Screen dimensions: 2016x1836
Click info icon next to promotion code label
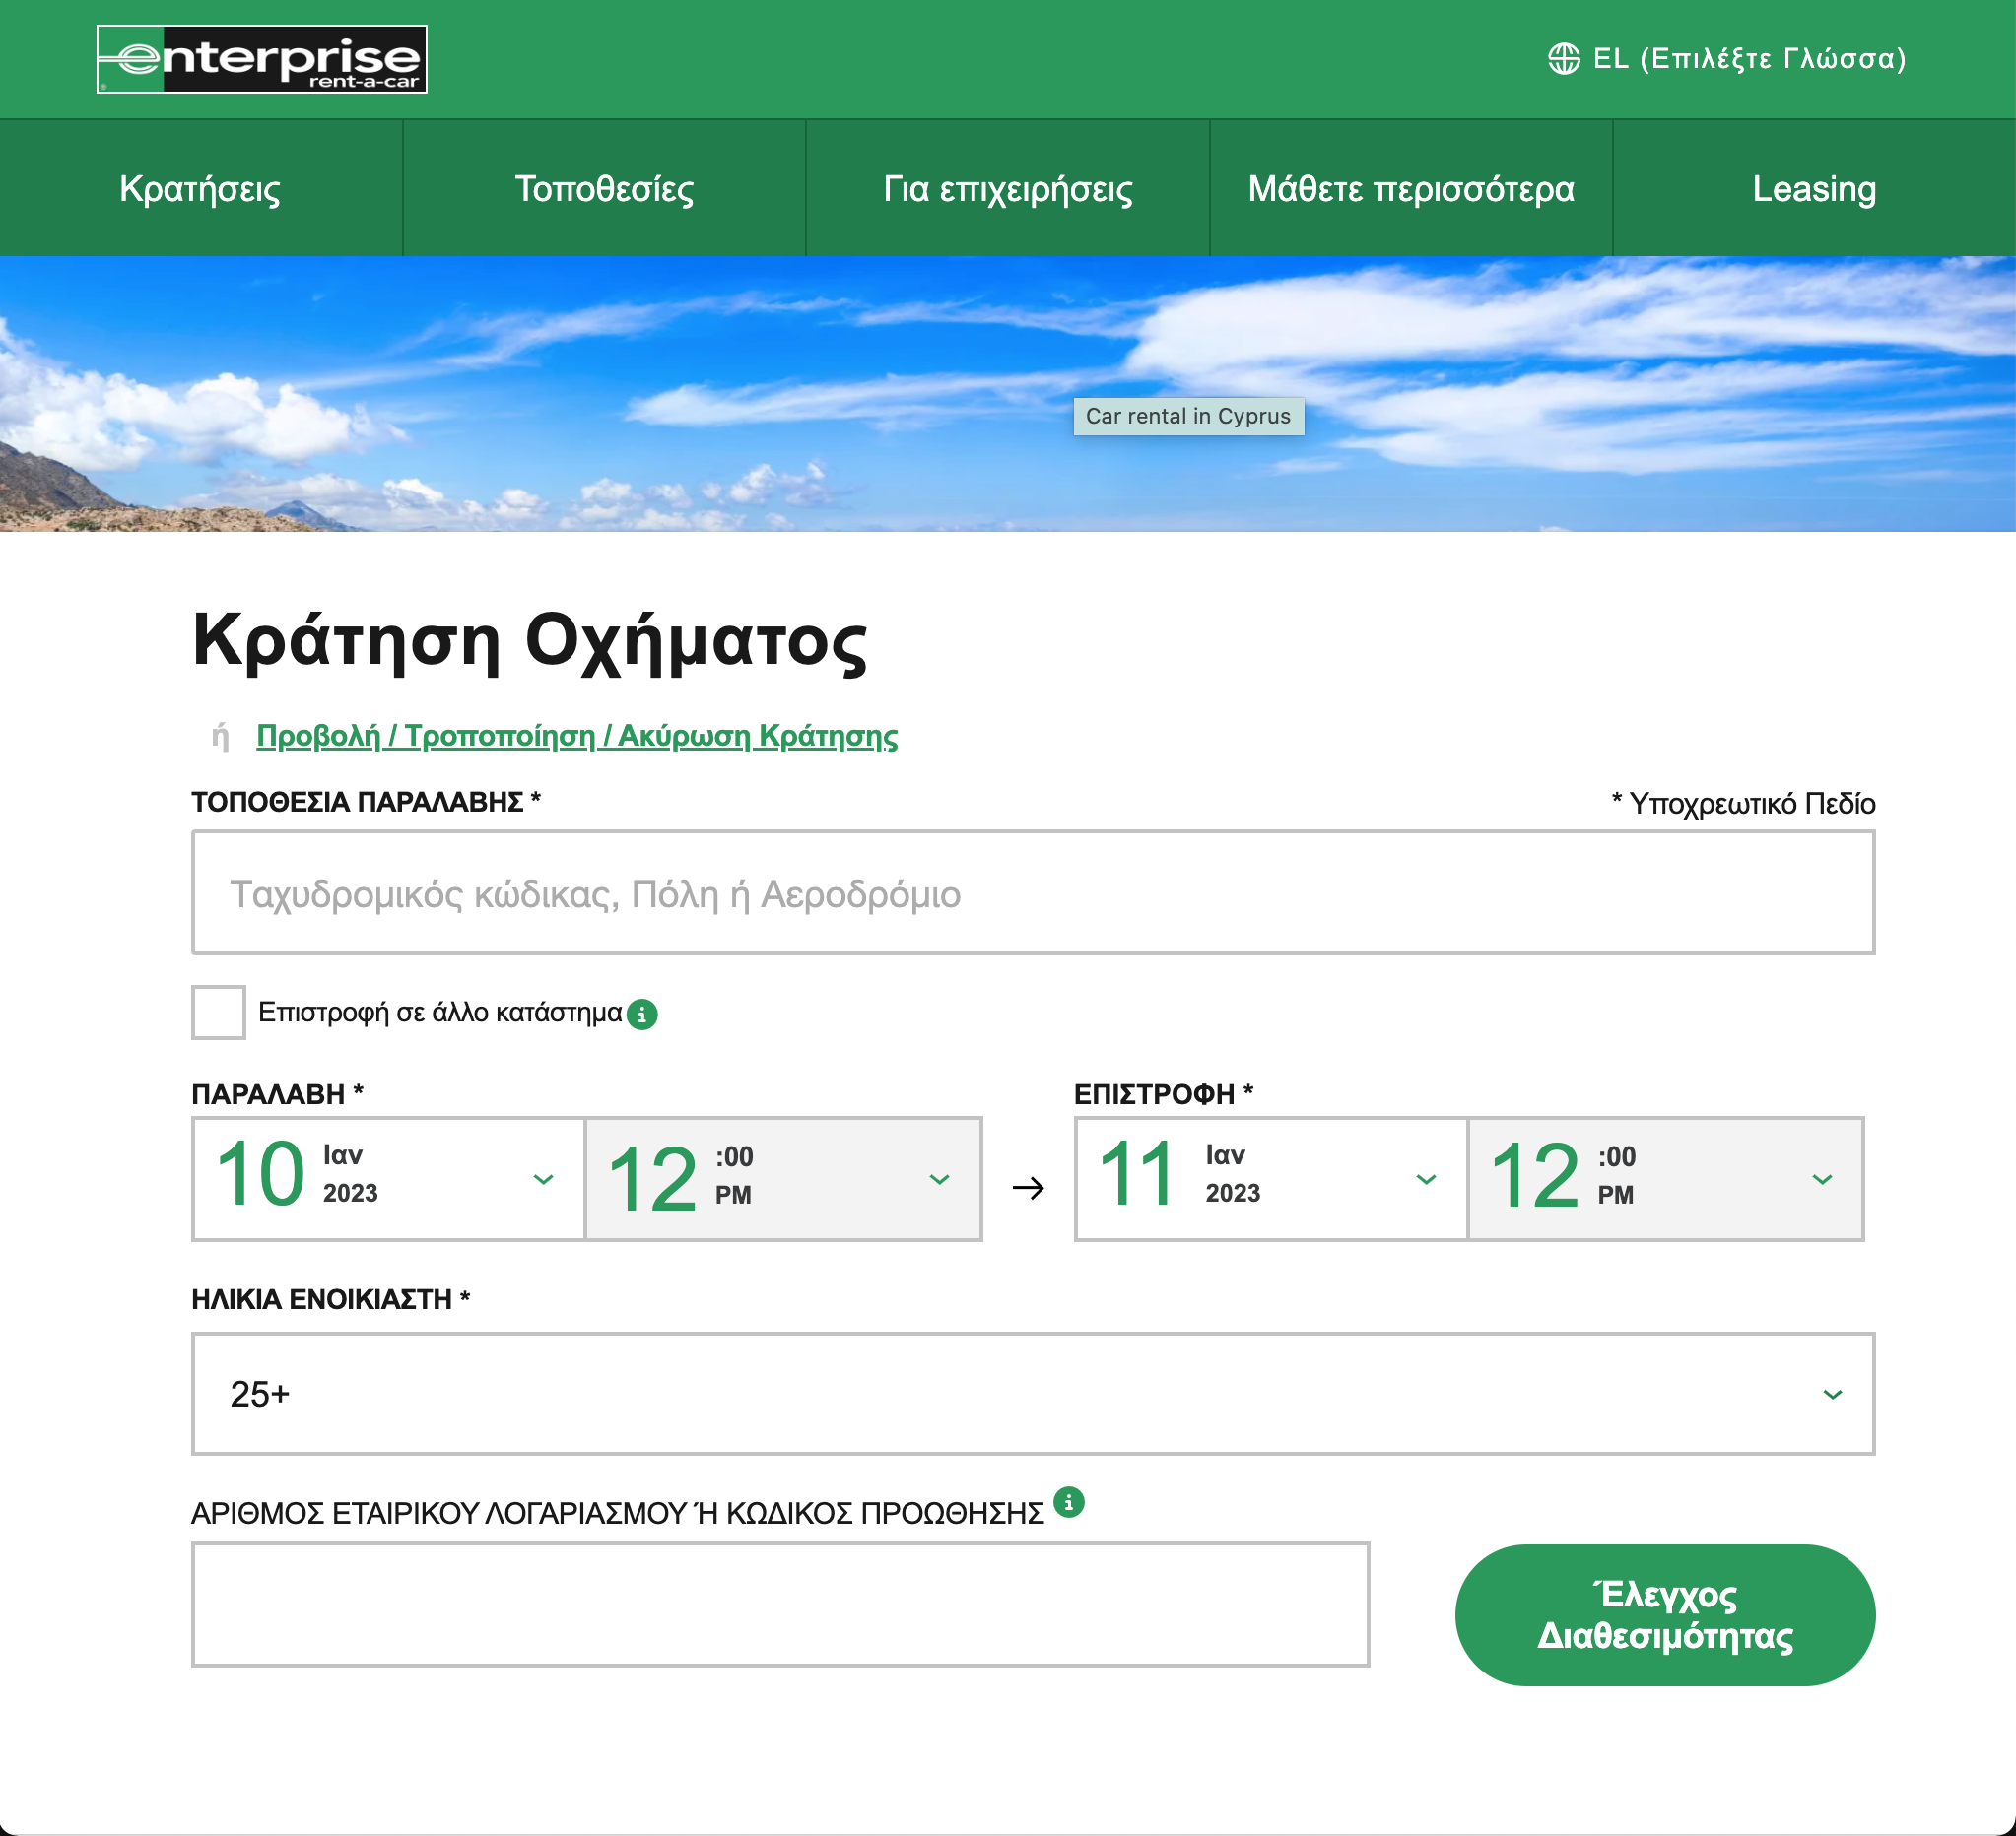click(x=1069, y=1502)
